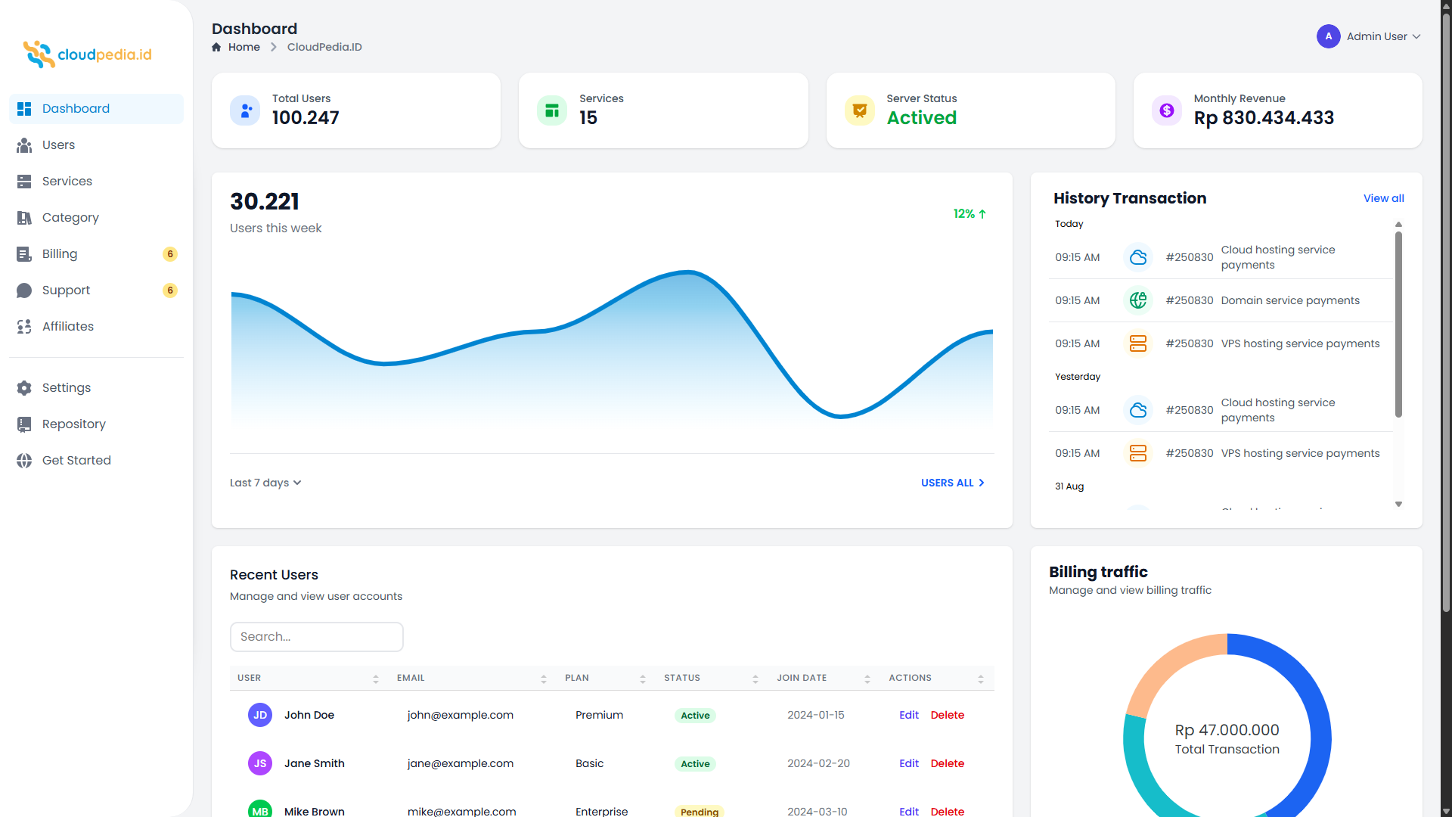Click the Total Users card icon

coord(245,110)
